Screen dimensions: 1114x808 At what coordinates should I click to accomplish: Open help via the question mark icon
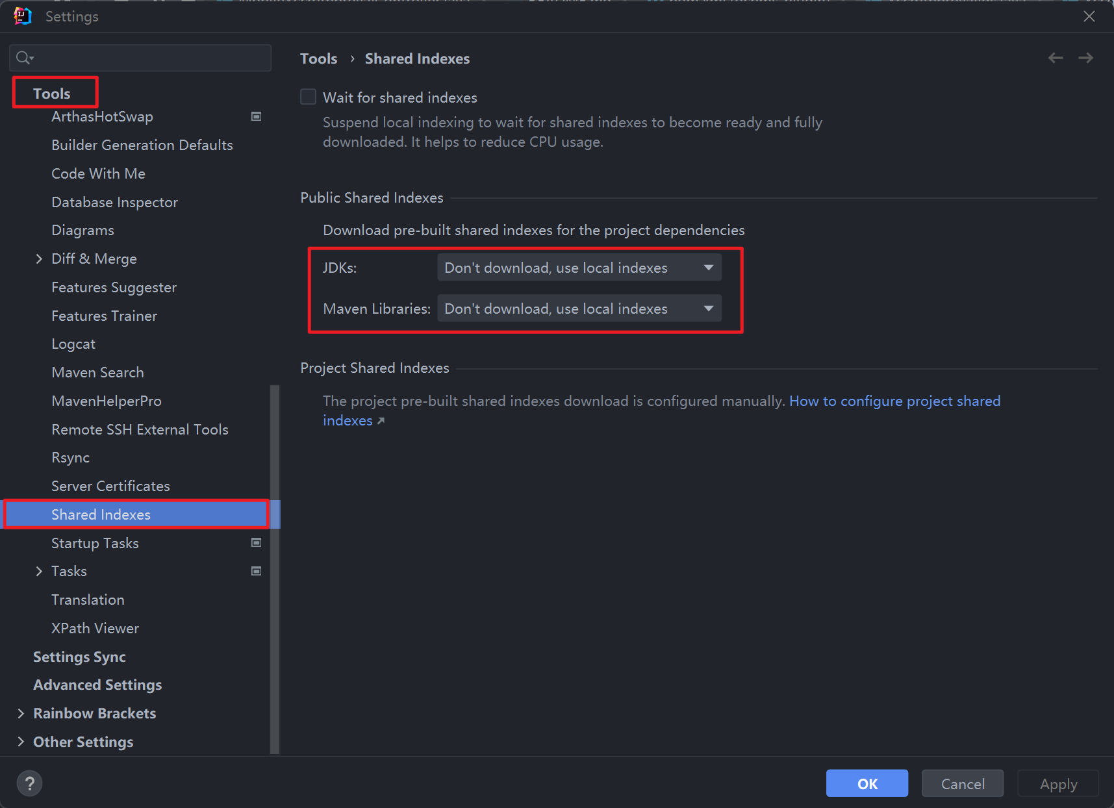(x=29, y=783)
